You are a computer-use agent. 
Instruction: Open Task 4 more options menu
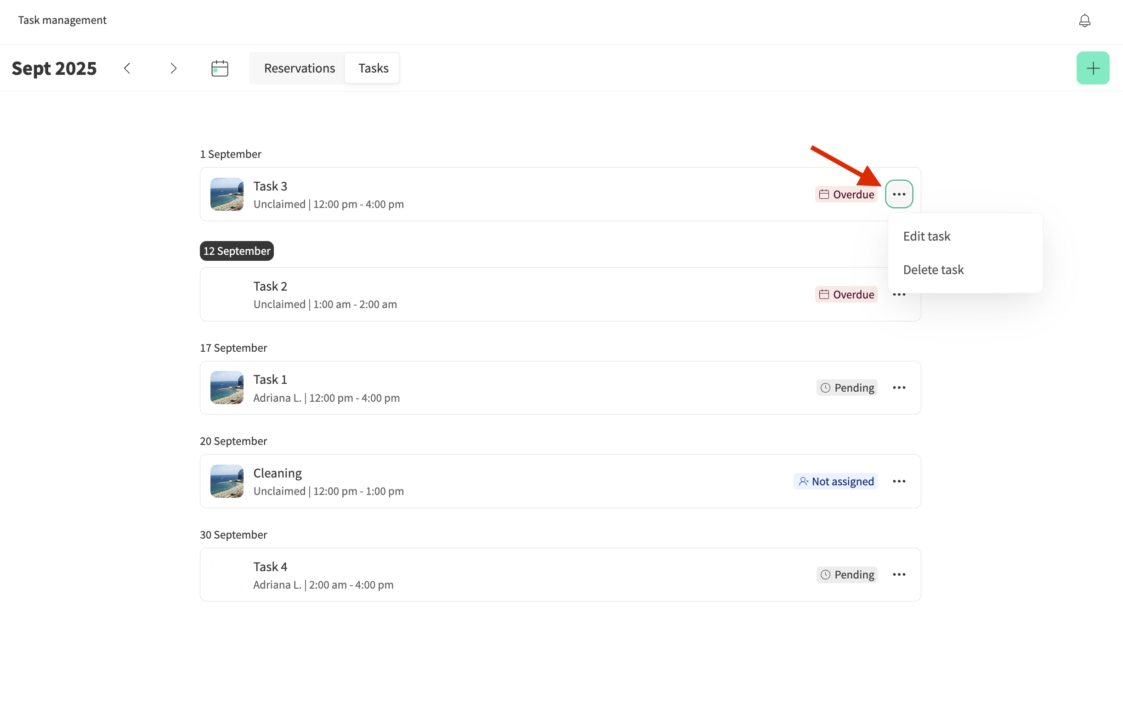(x=899, y=574)
